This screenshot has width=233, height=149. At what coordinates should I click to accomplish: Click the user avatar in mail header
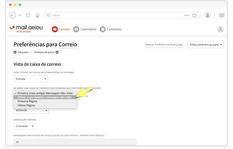click(x=220, y=29)
